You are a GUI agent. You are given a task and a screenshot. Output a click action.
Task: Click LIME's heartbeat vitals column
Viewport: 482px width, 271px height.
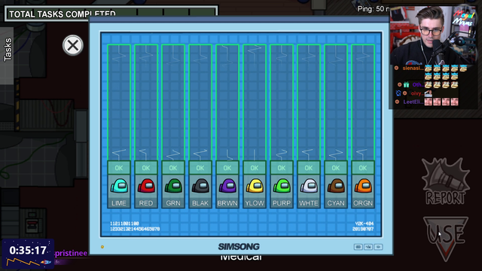(x=119, y=102)
